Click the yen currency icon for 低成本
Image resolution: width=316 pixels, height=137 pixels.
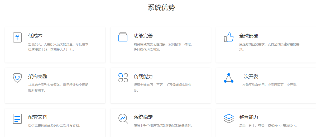[x=17, y=37]
